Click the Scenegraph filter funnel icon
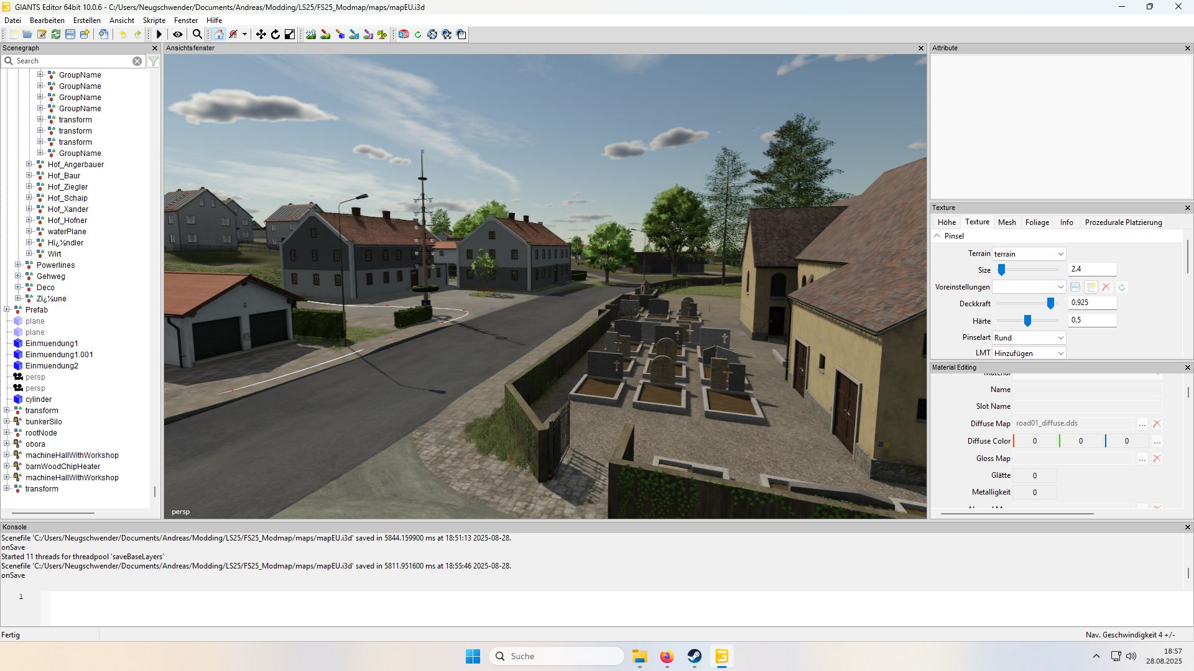 click(x=154, y=61)
